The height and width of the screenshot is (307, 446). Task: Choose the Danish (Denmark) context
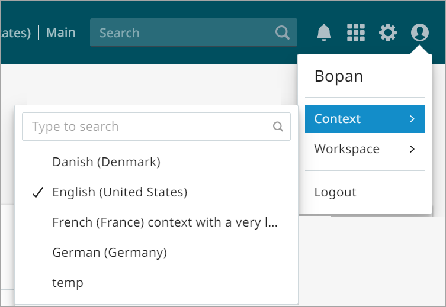click(107, 161)
